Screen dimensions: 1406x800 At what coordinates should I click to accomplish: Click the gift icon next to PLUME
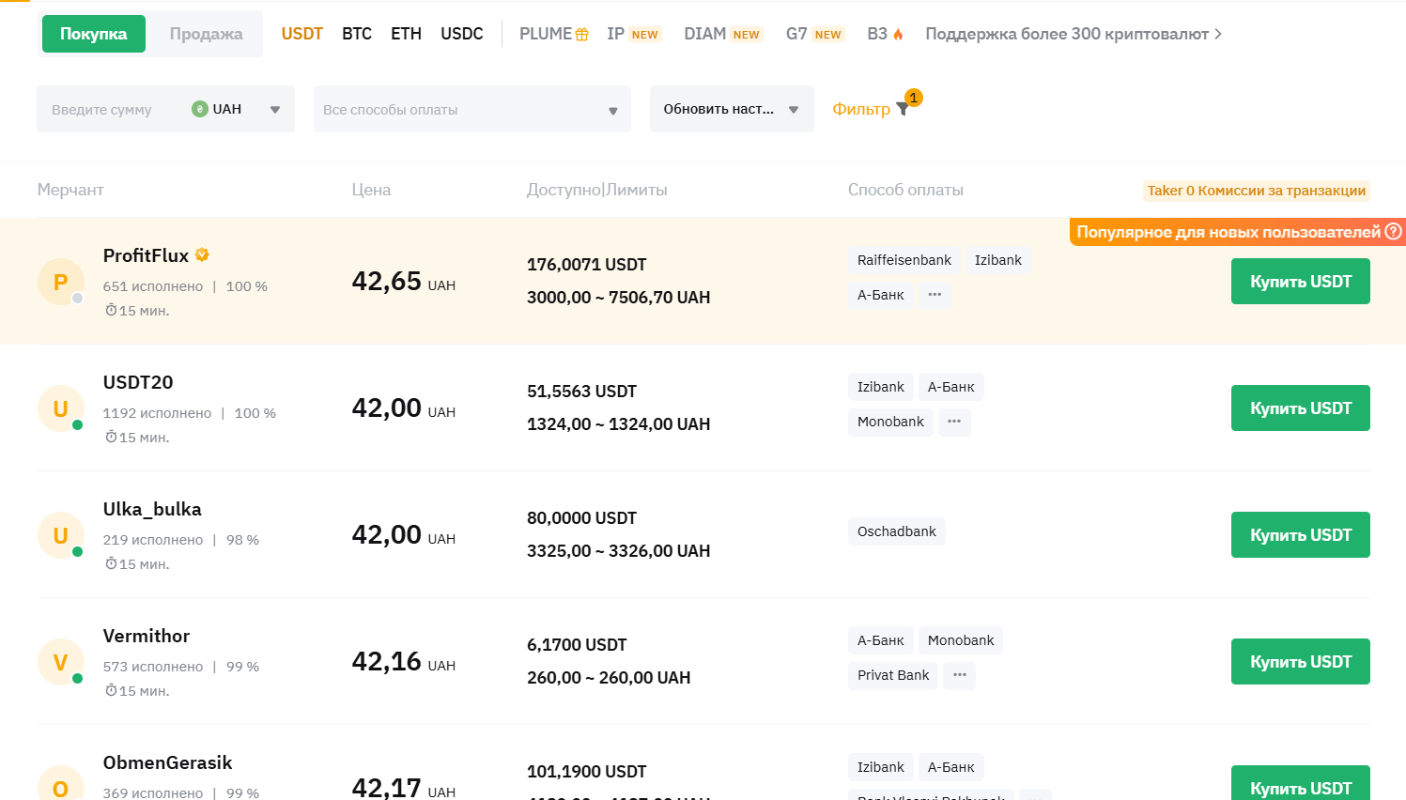pos(582,35)
